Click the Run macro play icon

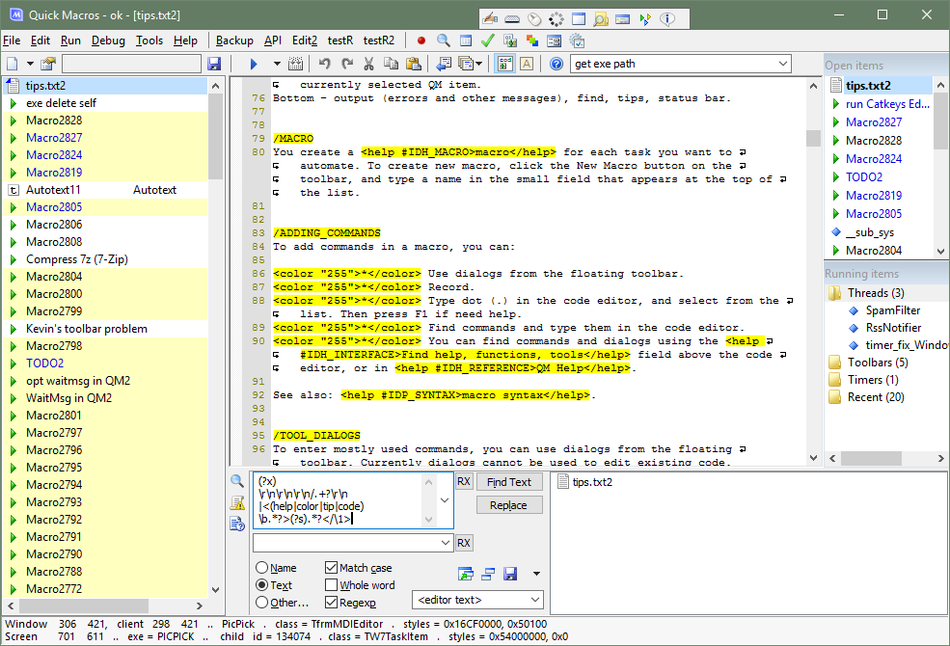[255, 65]
